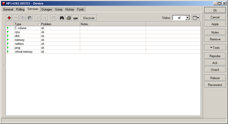Click the green flag on memory row
This screenshot has width=228, height=124.
point(8,40)
